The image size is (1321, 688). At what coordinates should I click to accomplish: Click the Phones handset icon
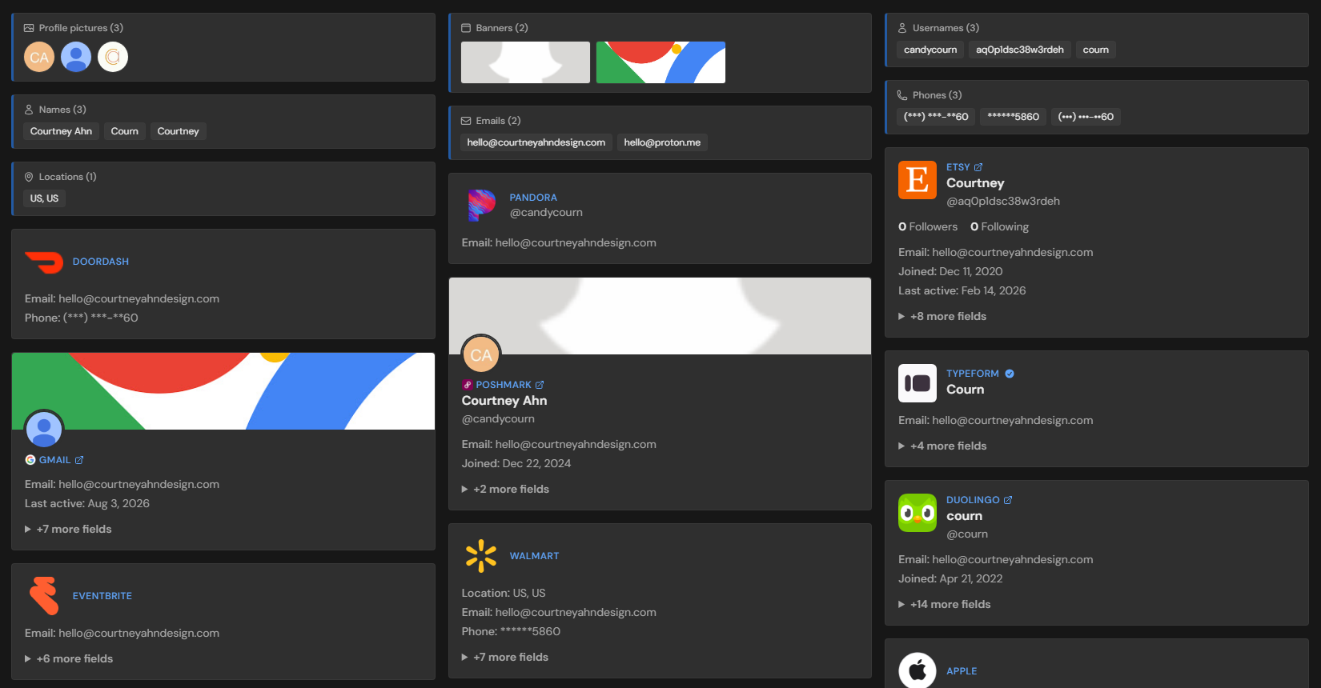(x=902, y=95)
